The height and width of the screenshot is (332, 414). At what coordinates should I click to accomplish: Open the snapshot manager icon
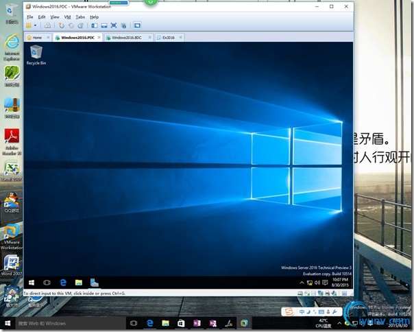pyautogui.click(x=80, y=25)
